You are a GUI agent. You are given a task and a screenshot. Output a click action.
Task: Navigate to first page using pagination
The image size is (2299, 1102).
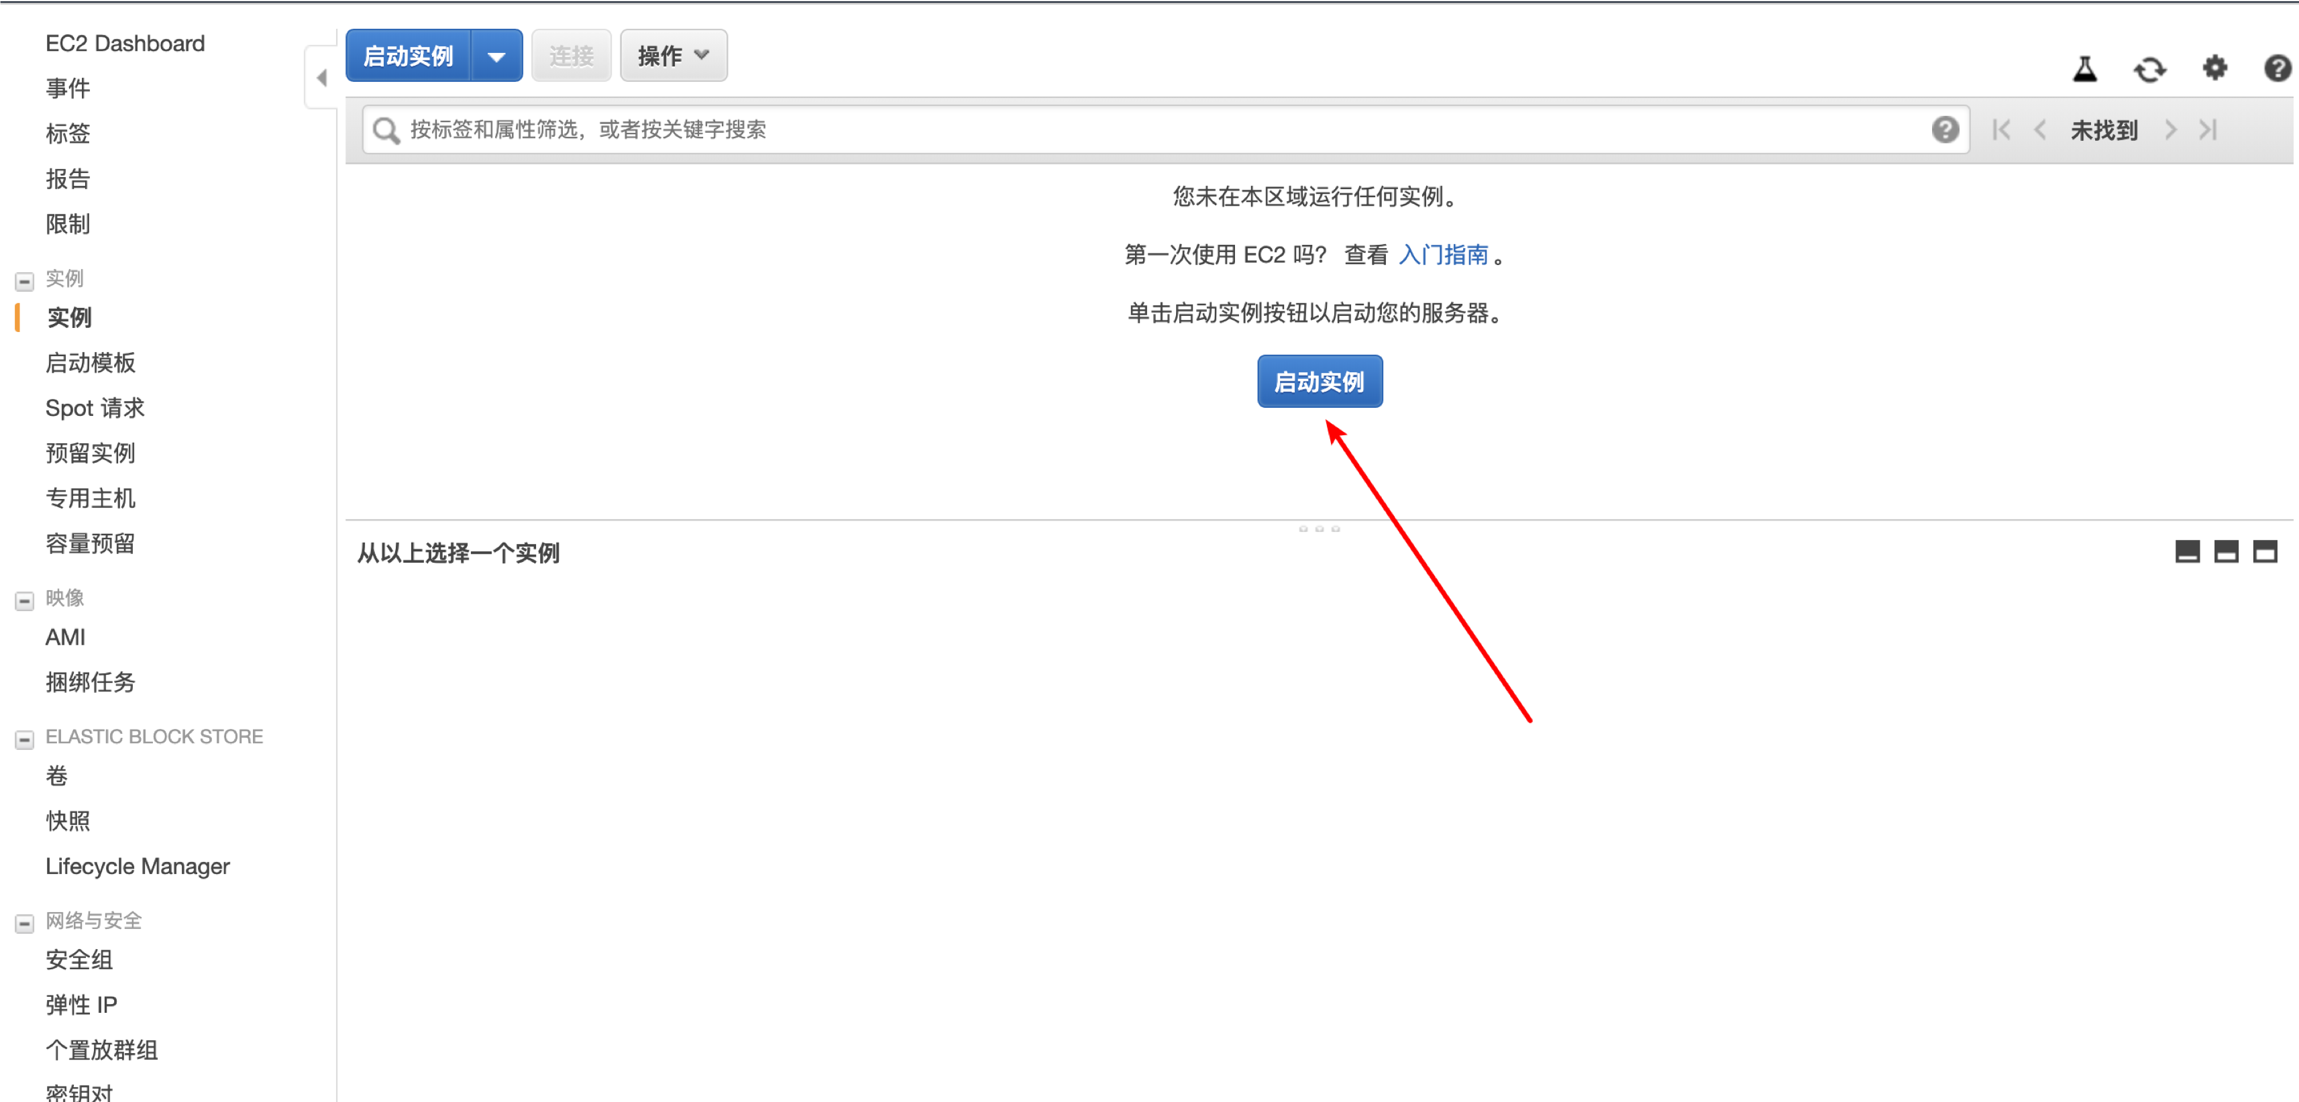2001,130
